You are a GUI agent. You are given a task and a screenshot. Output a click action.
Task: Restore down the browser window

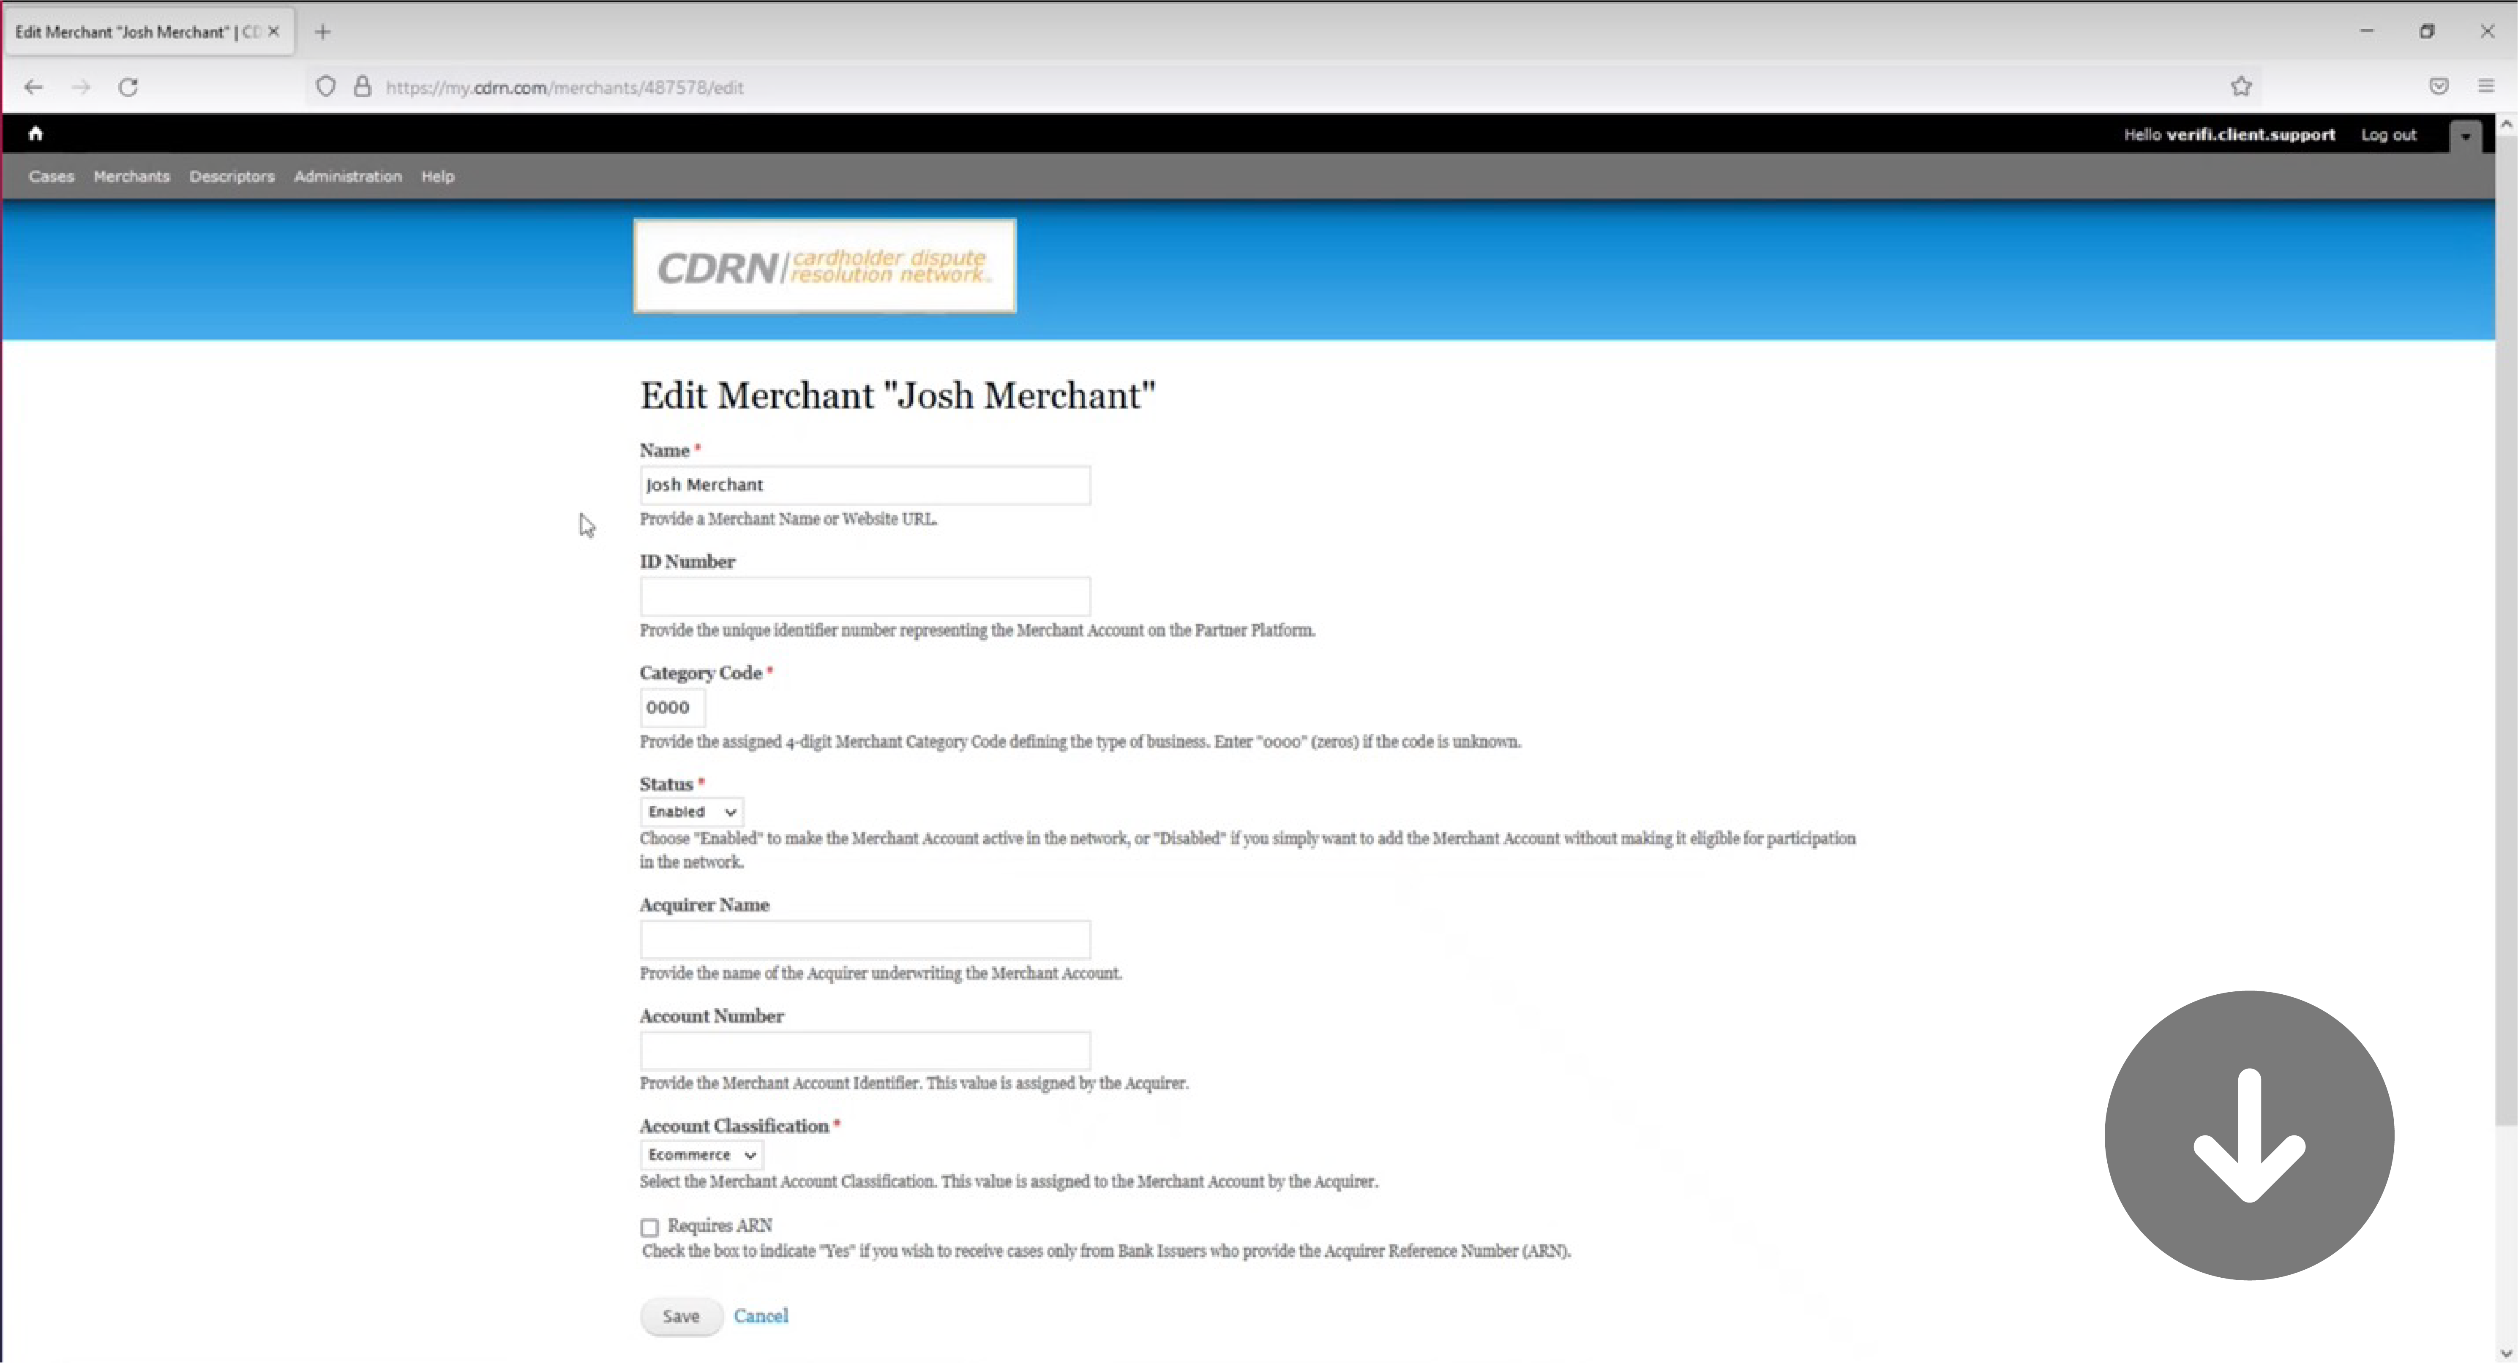pos(2427,31)
